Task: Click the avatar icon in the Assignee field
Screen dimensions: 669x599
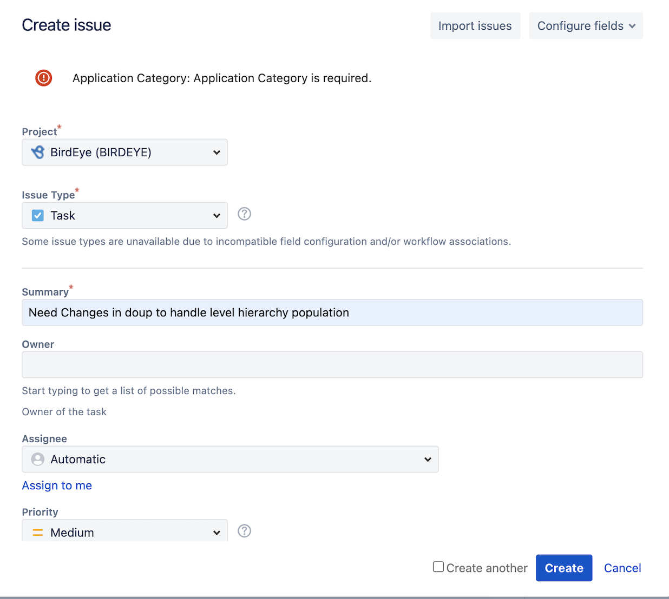Action: [37, 459]
